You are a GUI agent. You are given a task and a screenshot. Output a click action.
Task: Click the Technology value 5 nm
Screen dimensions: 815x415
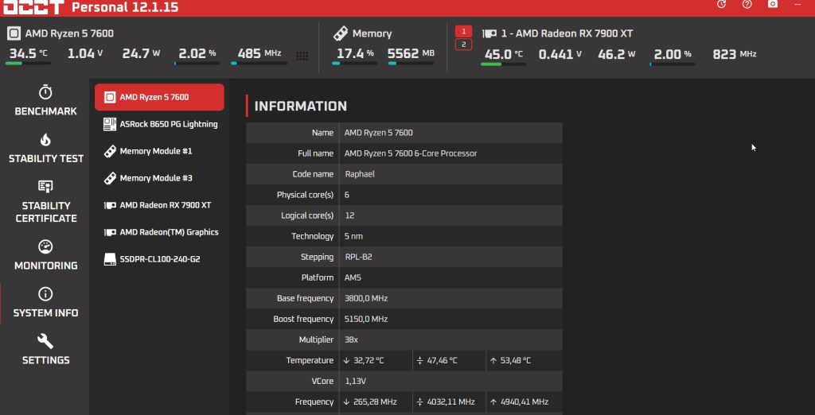click(353, 236)
